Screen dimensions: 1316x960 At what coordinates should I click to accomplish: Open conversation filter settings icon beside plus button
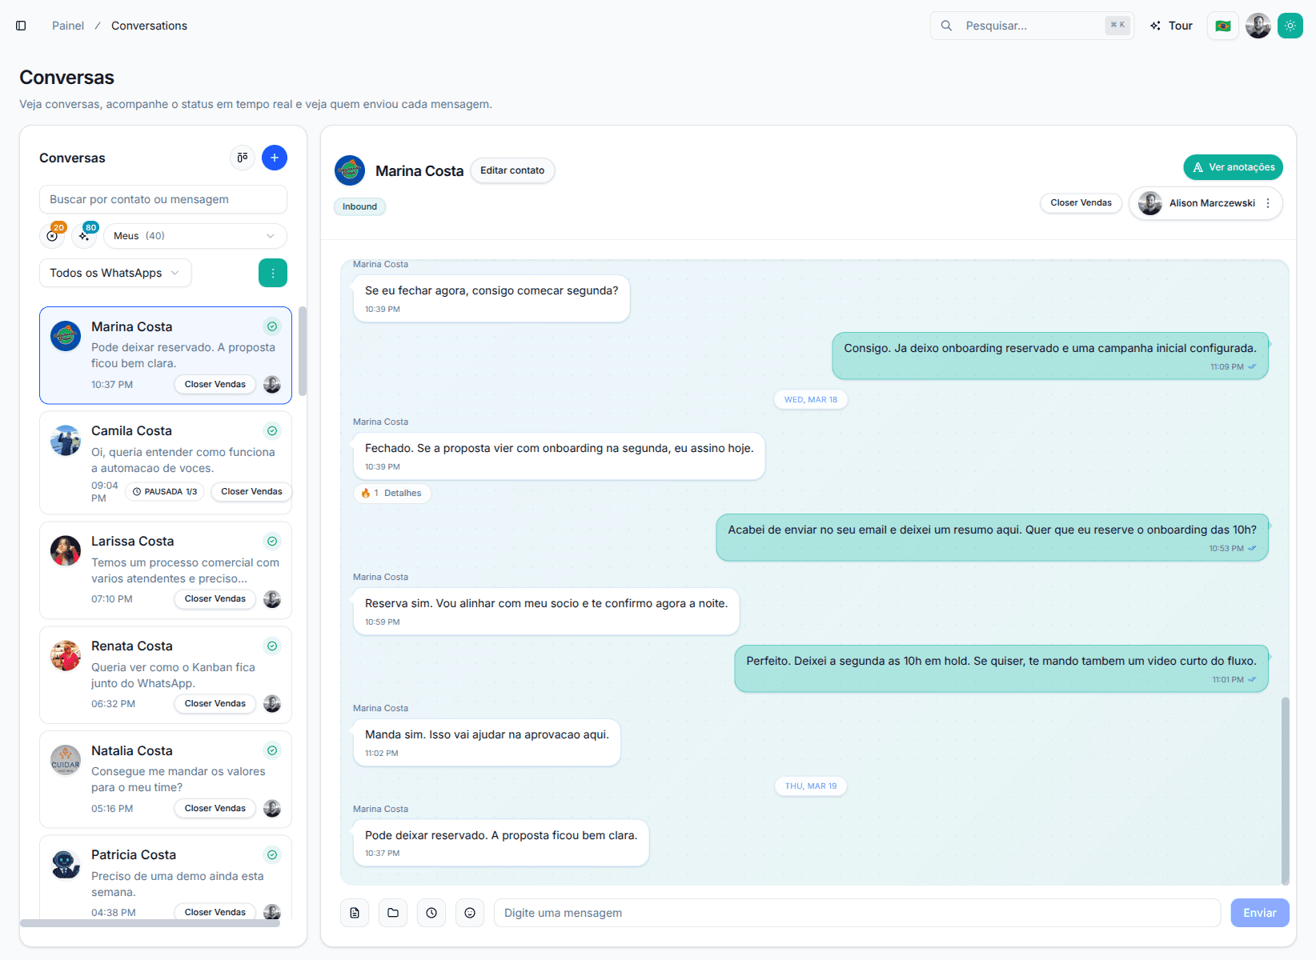point(243,158)
